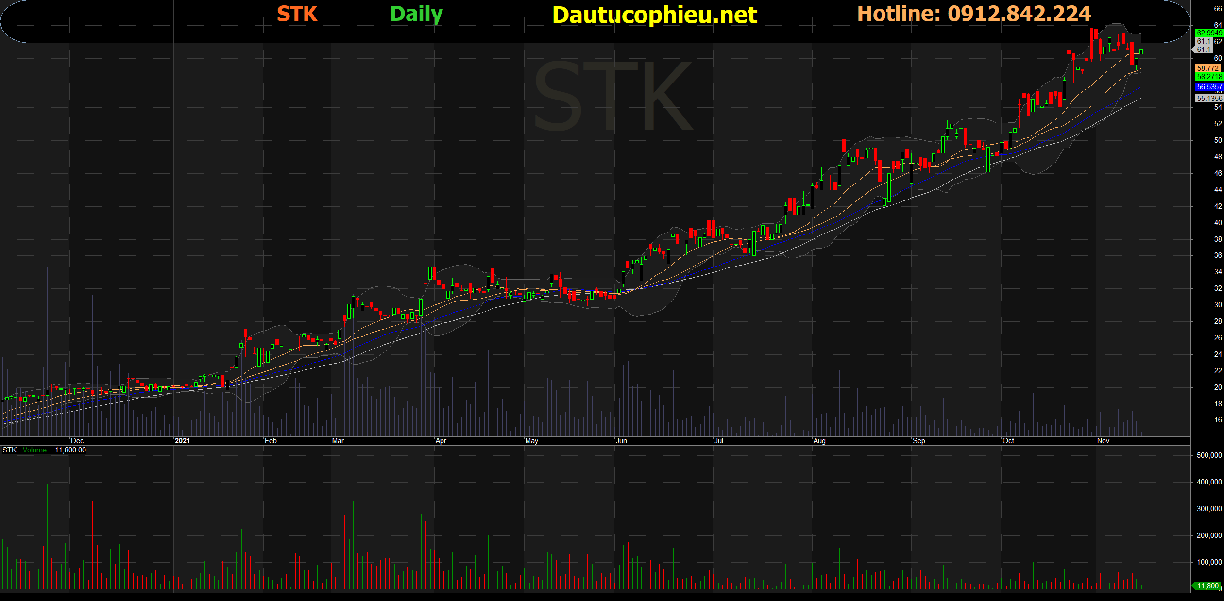
Task: Click the green 11,800 volume value tag
Action: pos(1207,586)
